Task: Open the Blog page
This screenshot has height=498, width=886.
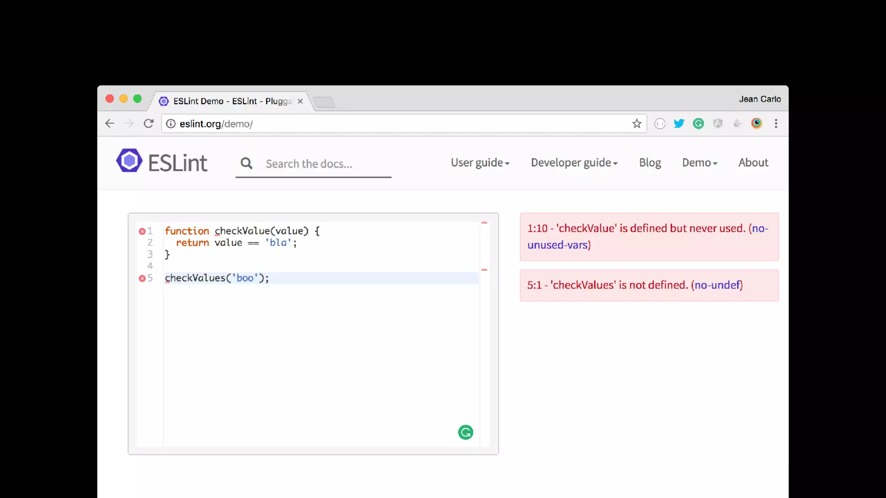Action: [x=650, y=163]
